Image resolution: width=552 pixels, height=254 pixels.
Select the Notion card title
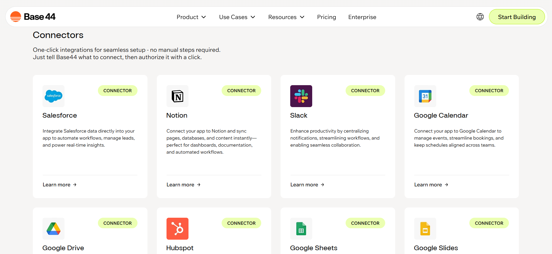[x=177, y=115]
